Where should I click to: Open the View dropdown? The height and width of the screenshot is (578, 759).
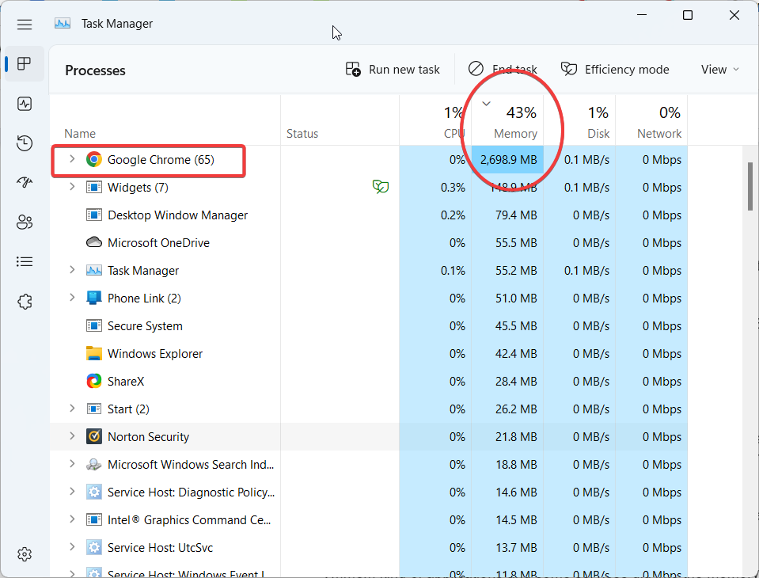719,69
